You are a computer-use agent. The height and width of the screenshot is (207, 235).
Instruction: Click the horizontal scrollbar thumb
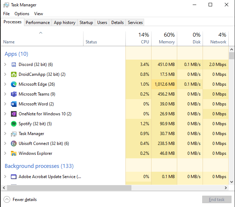(69, 188)
